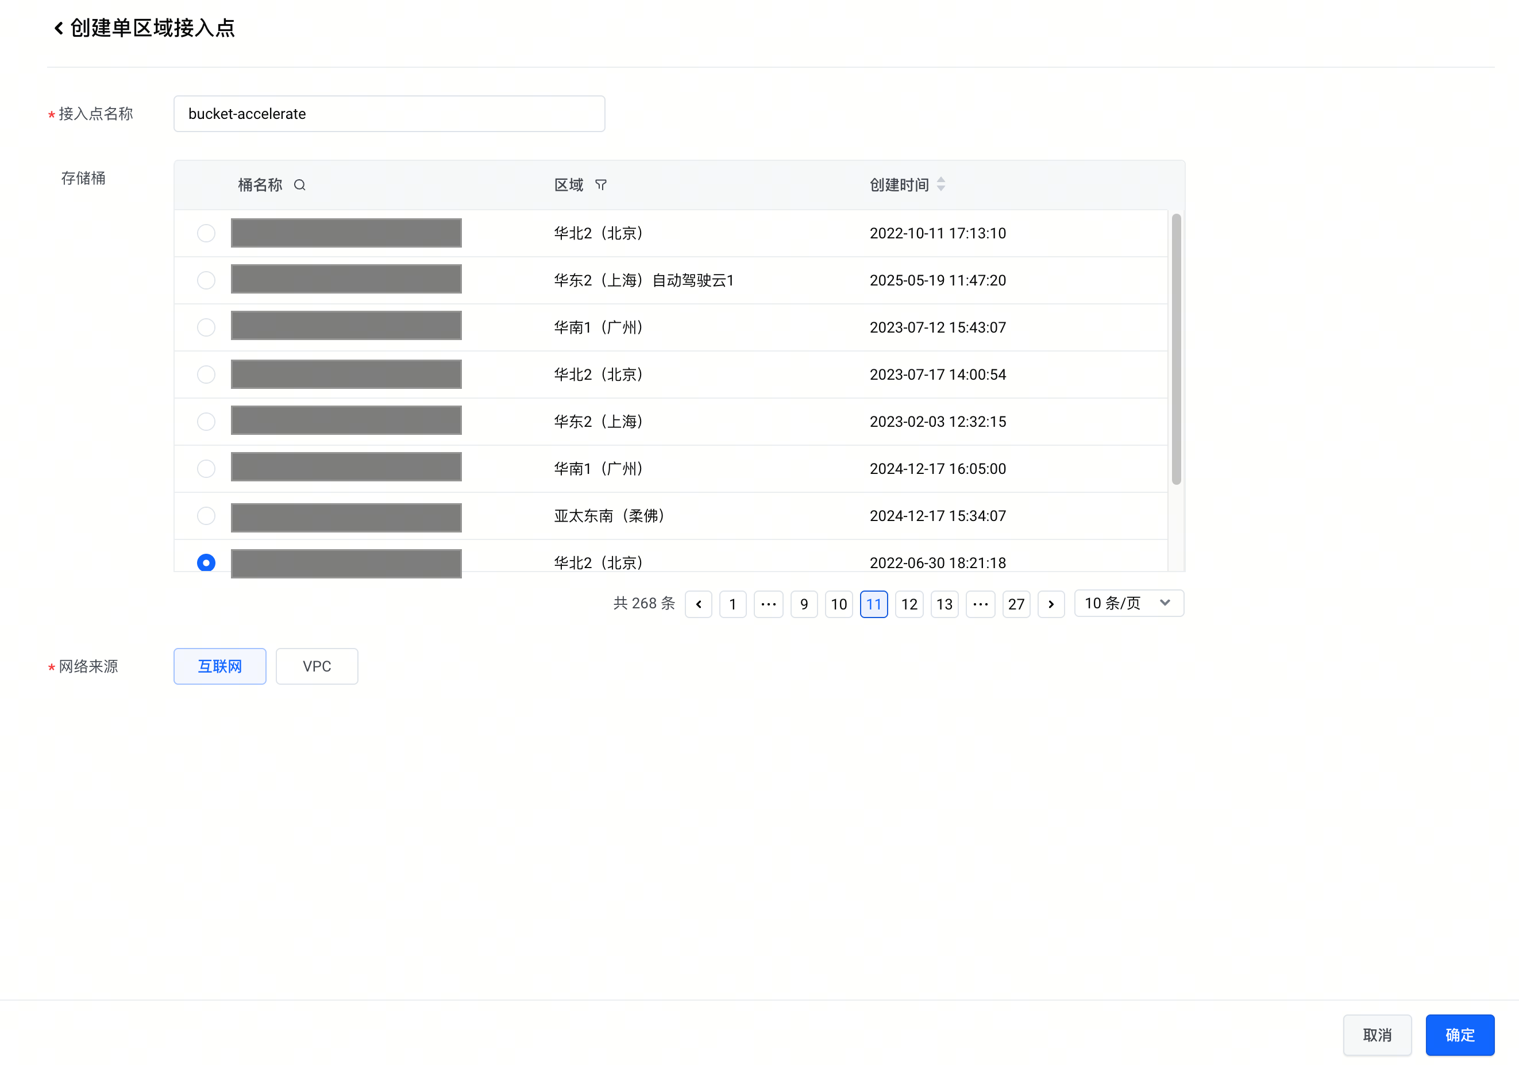
Task: Jump to last page 27
Action: point(1016,604)
